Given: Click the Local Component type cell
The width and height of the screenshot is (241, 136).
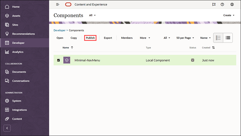Looking at the screenshot, I should click(x=158, y=60).
